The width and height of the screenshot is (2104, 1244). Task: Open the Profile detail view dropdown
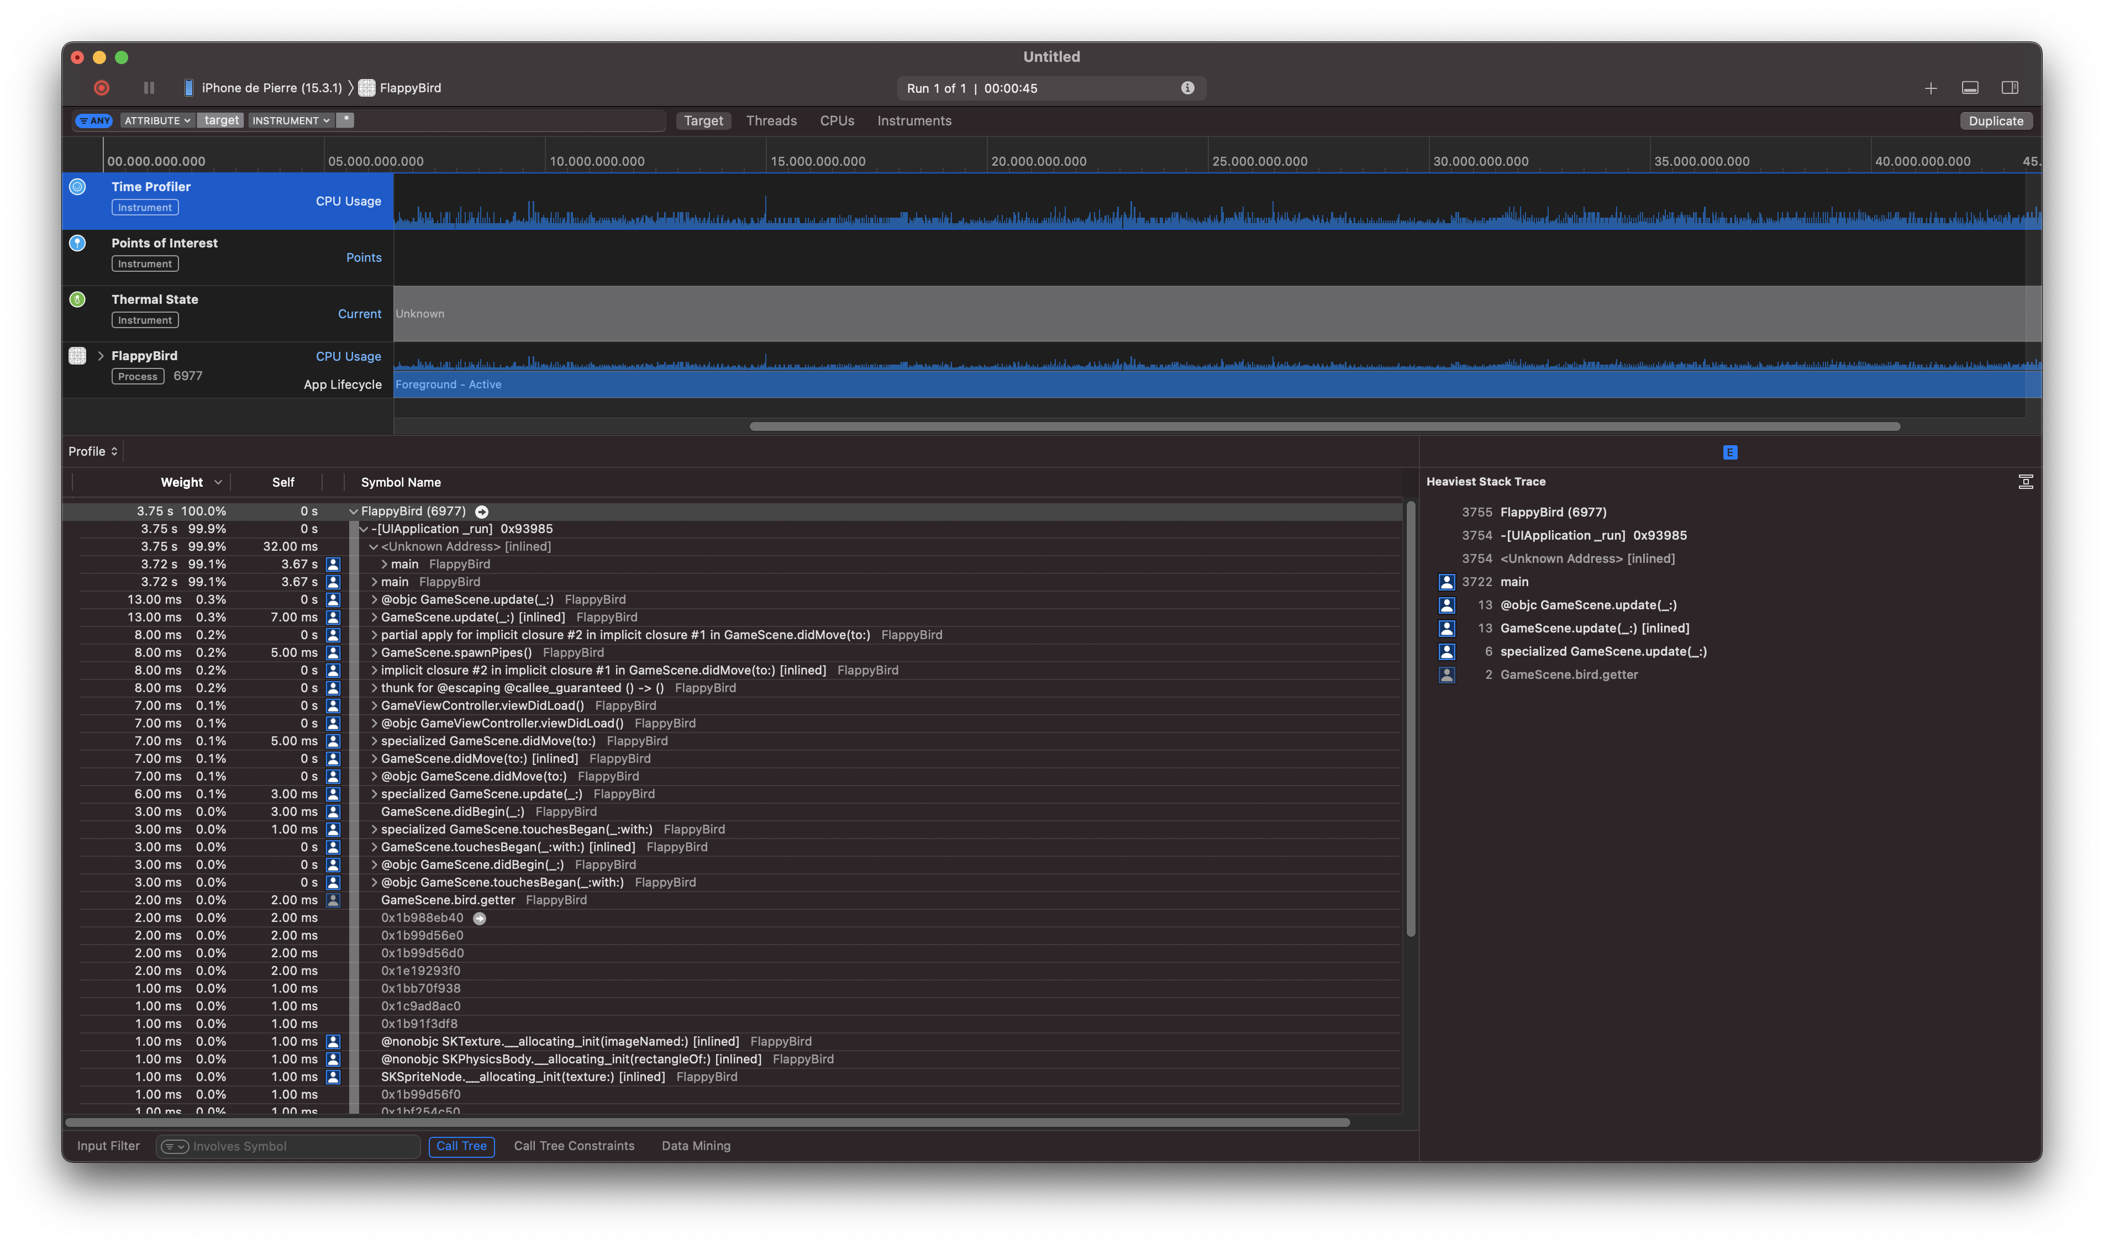point(93,451)
